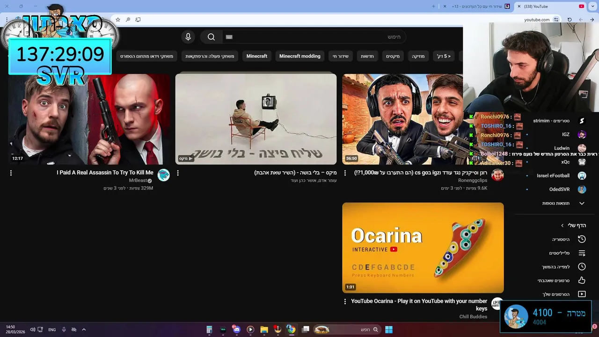Select the שידור חי filter chip
The width and height of the screenshot is (599, 337).
pyautogui.click(x=341, y=56)
